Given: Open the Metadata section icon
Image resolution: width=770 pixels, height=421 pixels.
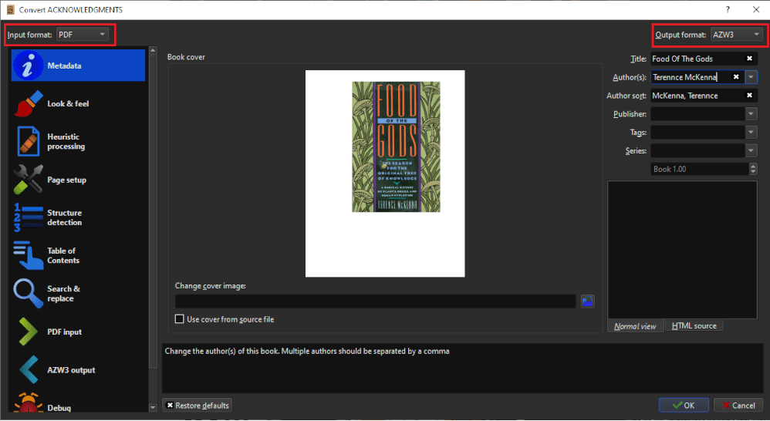Looking at the screenshot, I should [x=29, y=66].
